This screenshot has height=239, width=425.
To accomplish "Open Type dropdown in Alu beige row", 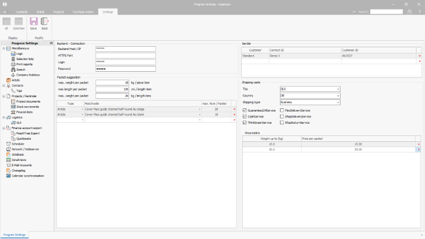I will [82, 109].
